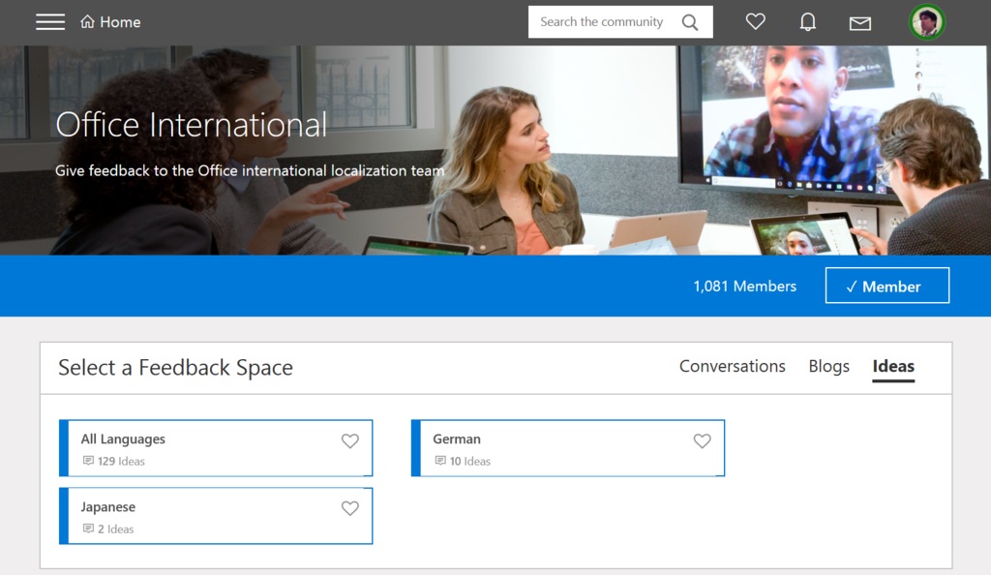
Task: Open the German feedback space
Action: 567,448
